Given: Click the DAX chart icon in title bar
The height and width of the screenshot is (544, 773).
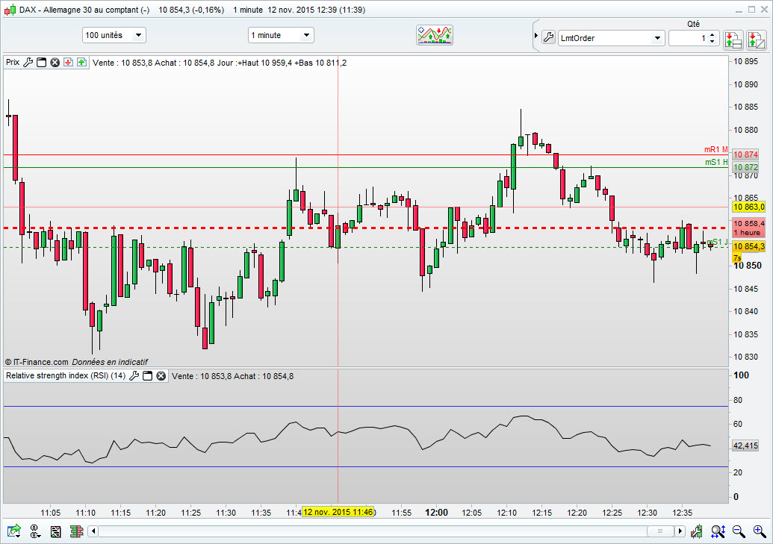Looking at the screenshot, I should pyautogui.click(x=10, y=10).
